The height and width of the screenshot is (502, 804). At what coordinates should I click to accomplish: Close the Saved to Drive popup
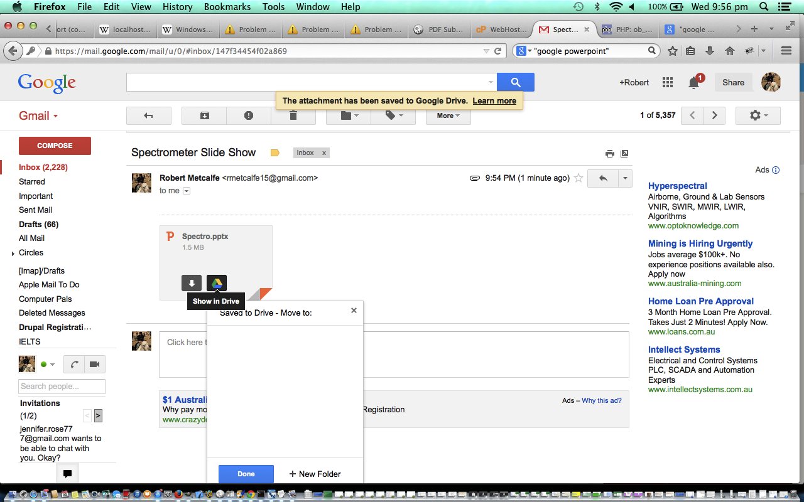(354, 310)
